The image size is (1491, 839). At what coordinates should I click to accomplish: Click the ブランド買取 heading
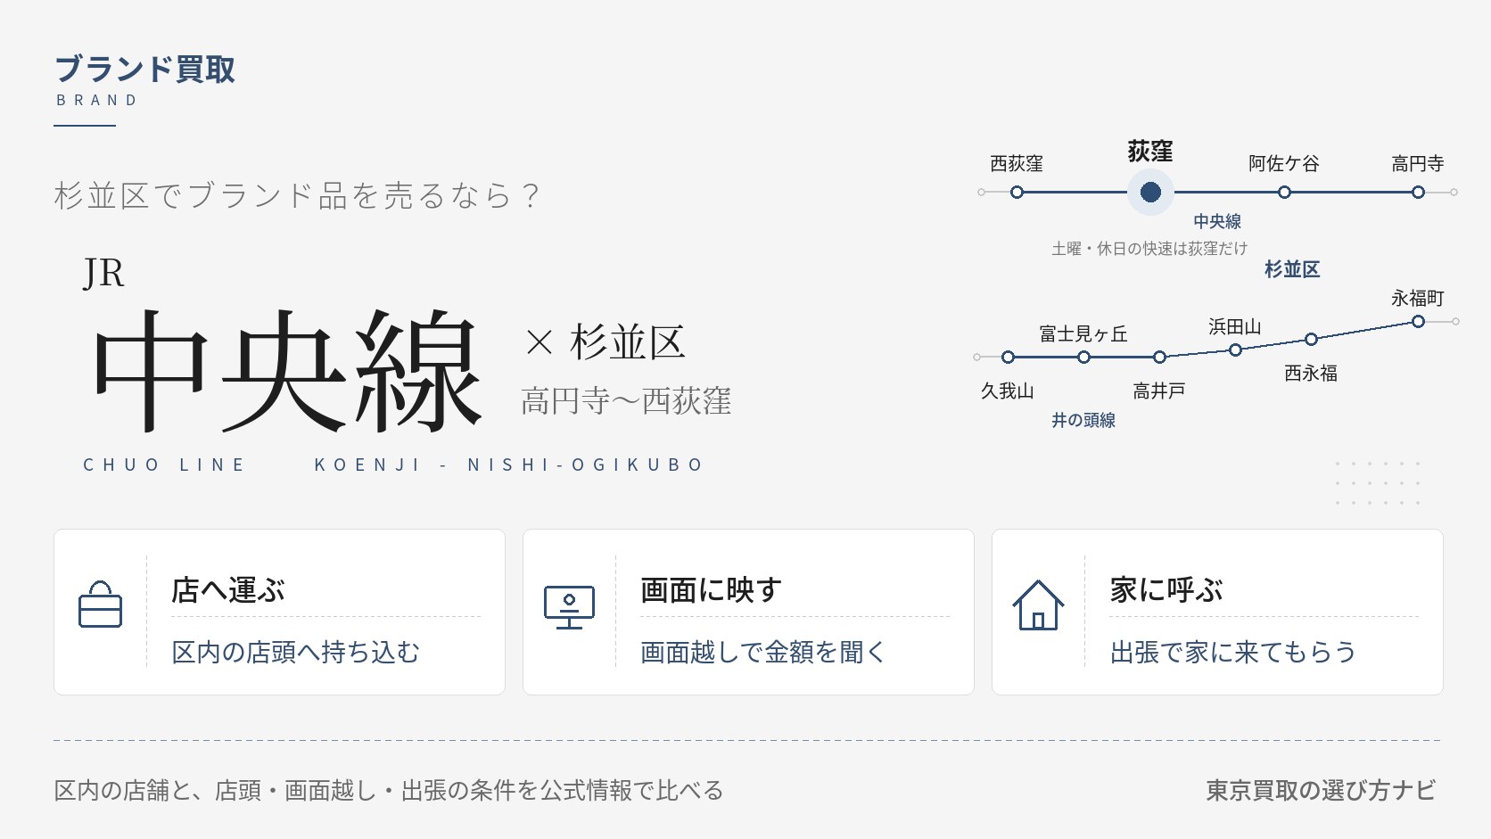(144, 69)
